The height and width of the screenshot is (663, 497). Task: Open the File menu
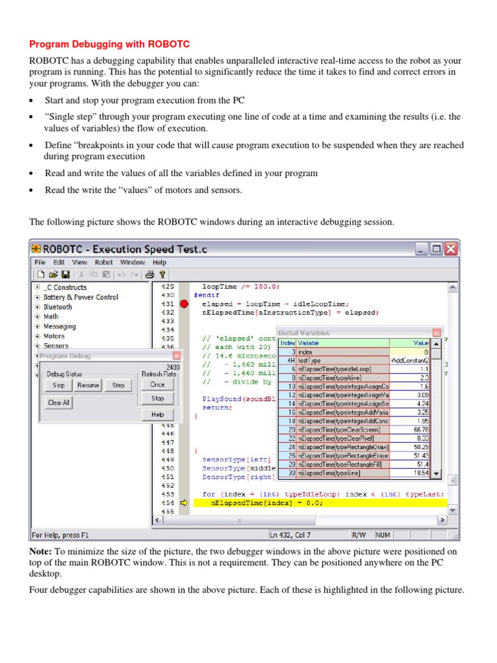pyautogui.click(x=39, y=262)
